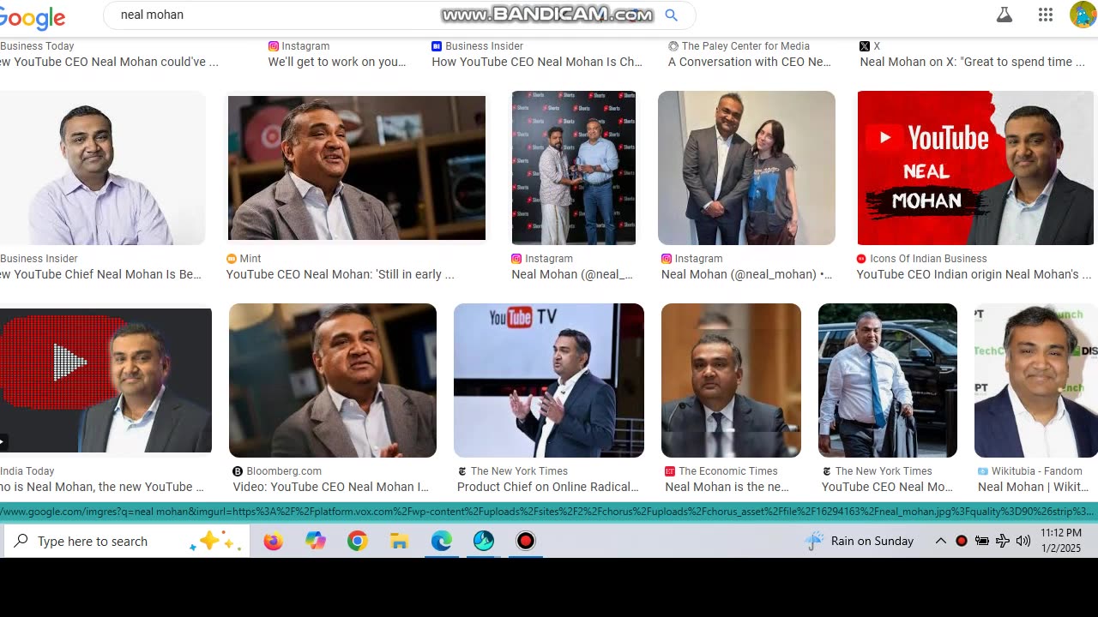Screen dimensions: 1098x617
Task: Click the Bloomberg.com source icon
Action: pos(238,471)
